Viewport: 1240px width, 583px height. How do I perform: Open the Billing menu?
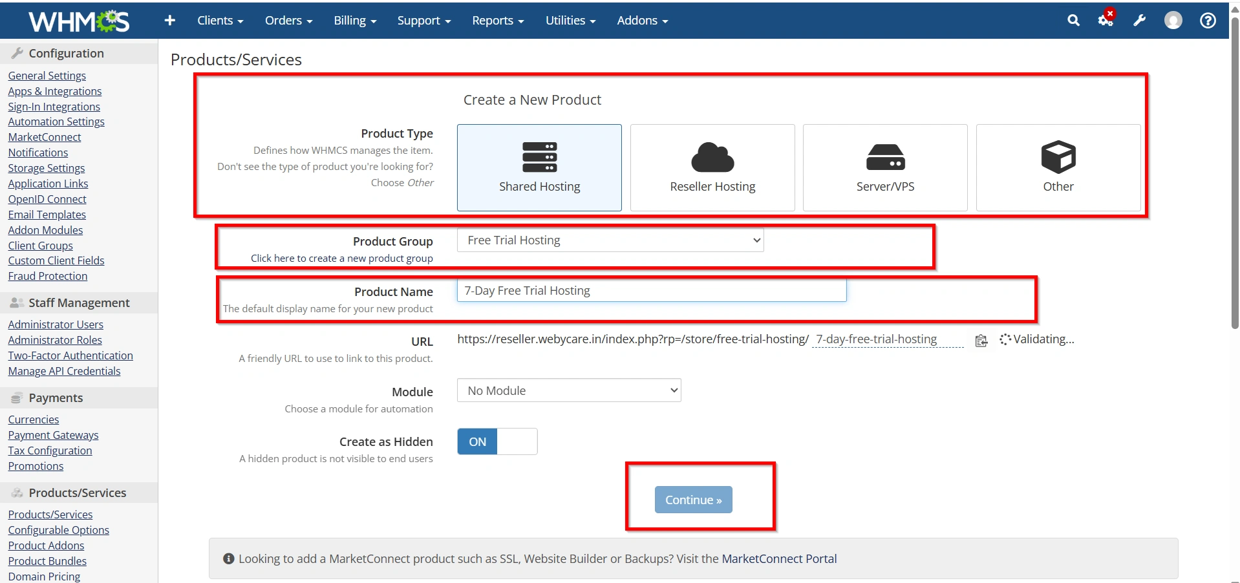point(355,21)
